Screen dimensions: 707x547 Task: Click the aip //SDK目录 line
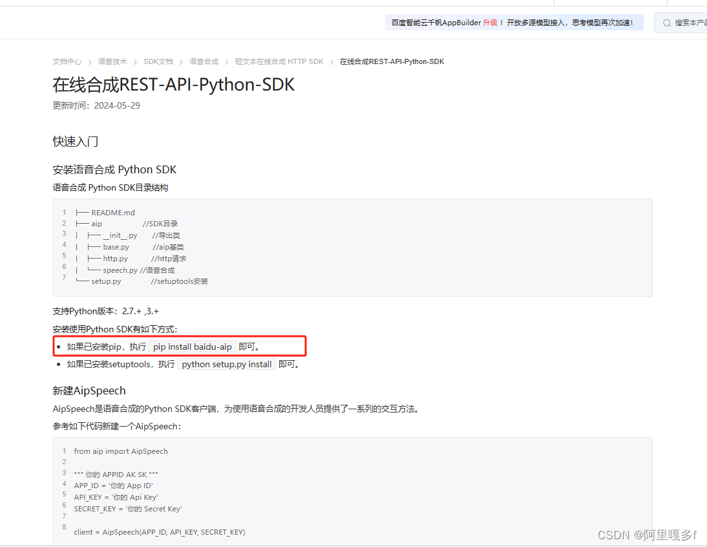[127, 224]
